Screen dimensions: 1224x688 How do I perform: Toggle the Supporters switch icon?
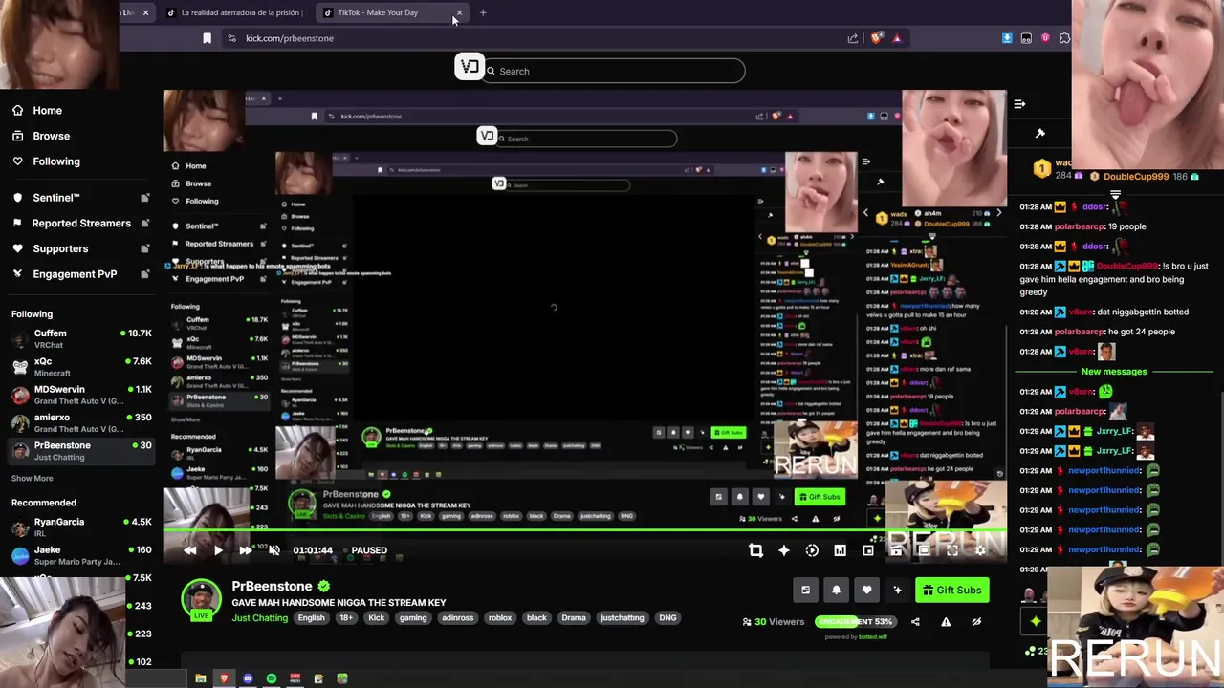pos(145,248)
